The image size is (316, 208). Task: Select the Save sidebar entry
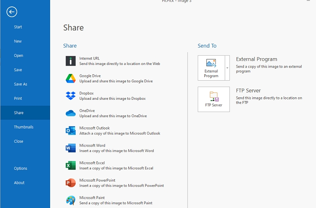(18, 70)
